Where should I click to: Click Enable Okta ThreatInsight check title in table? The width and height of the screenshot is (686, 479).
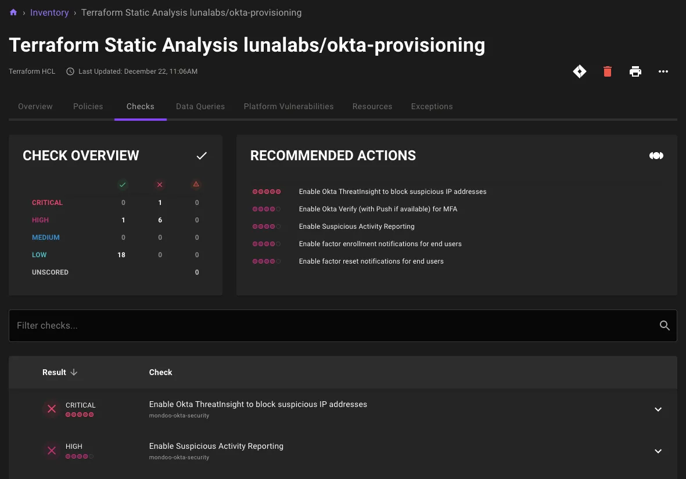point(258,405)
